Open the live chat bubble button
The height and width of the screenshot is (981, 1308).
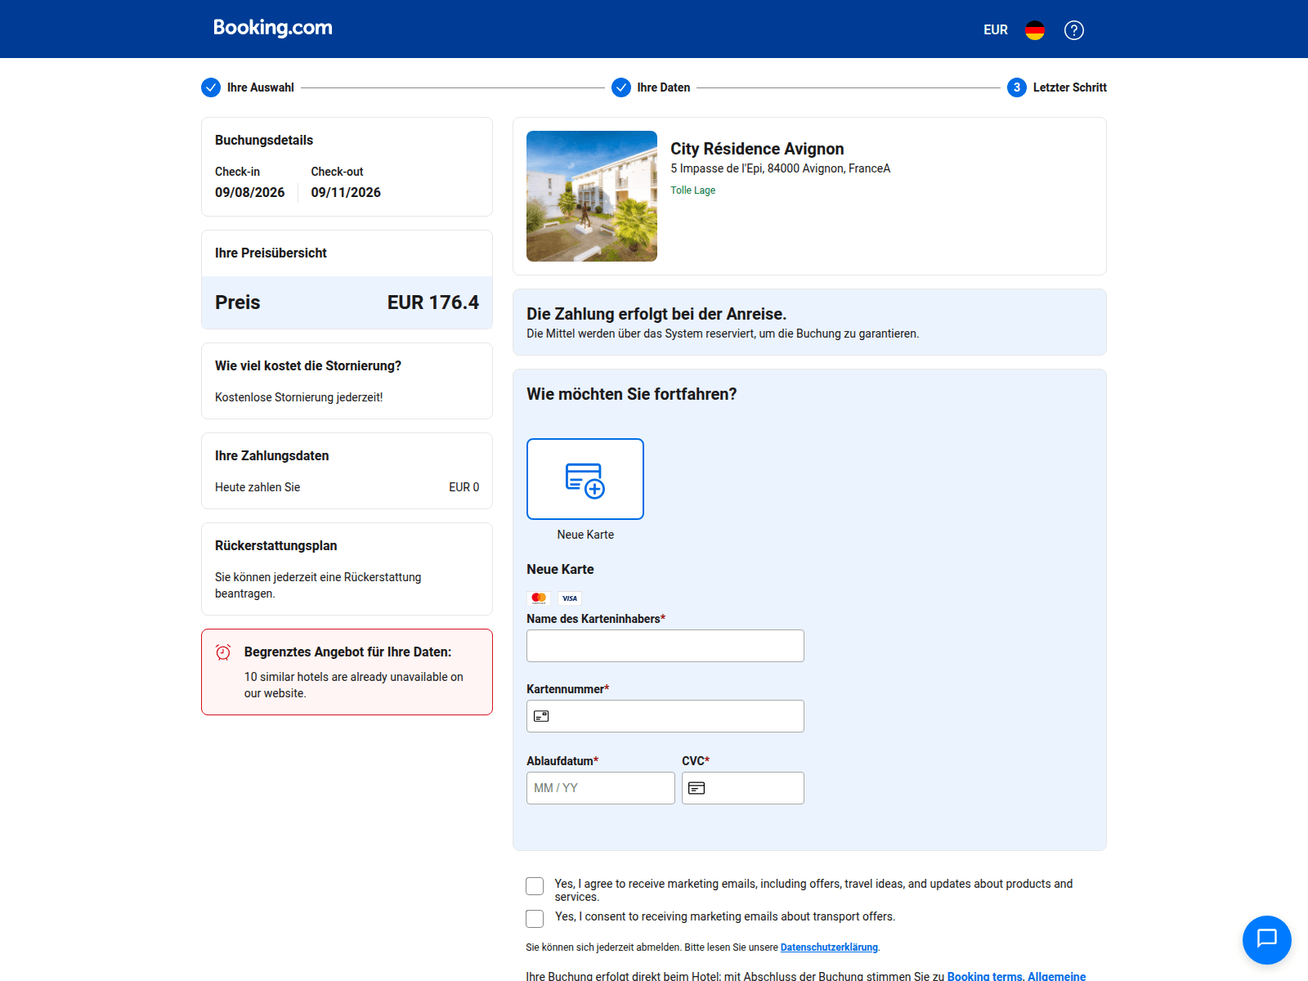pyautogui.click(x=1267, y=940)
